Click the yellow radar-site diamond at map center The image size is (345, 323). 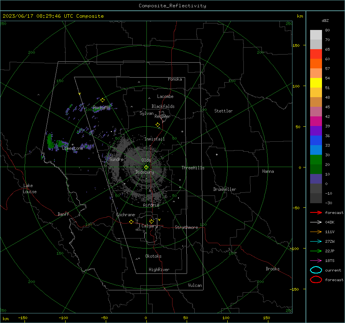tap(146, 167)
